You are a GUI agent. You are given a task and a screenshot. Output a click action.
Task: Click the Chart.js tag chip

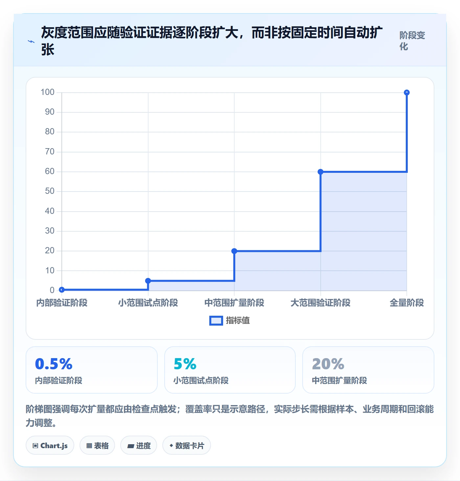[x=50, y=446]
